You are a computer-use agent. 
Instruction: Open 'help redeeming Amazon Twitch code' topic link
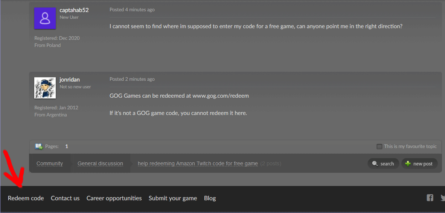(x=198, y=163)
